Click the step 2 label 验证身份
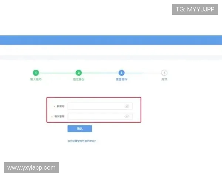 click(x=79, y=79)
